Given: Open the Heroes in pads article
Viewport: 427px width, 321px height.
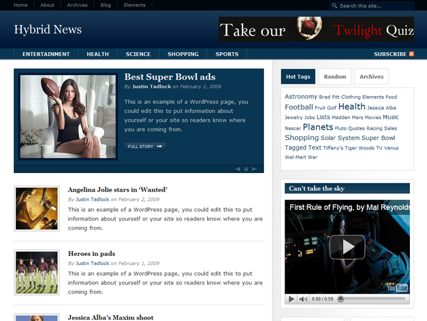Looking at the screenshot, I should click(x=91, y=254).
